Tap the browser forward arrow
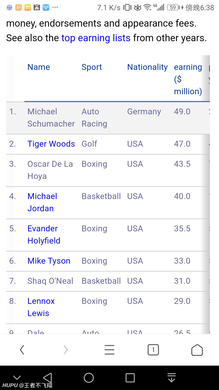 point(65,350)
